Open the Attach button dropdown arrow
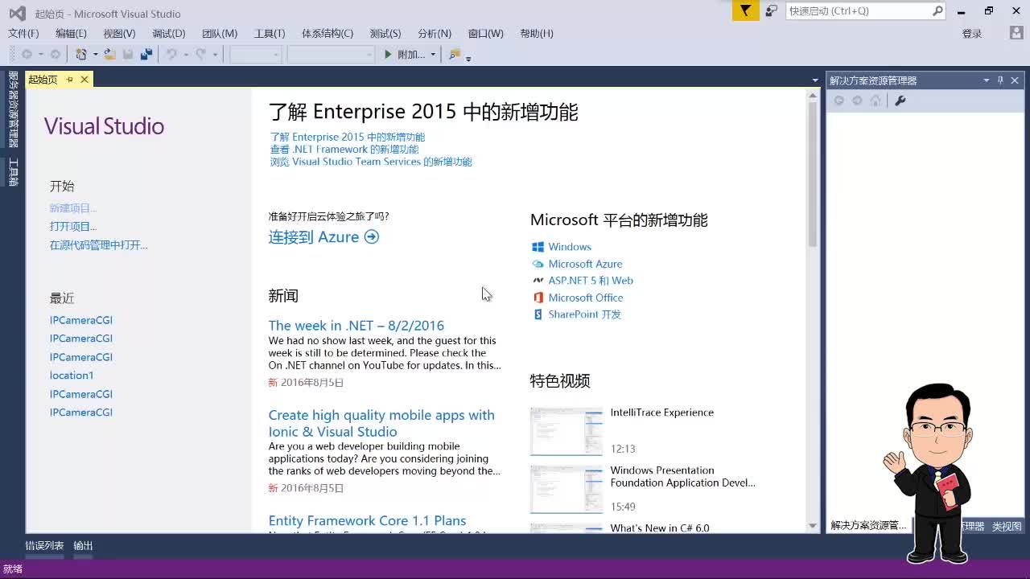 433,54
